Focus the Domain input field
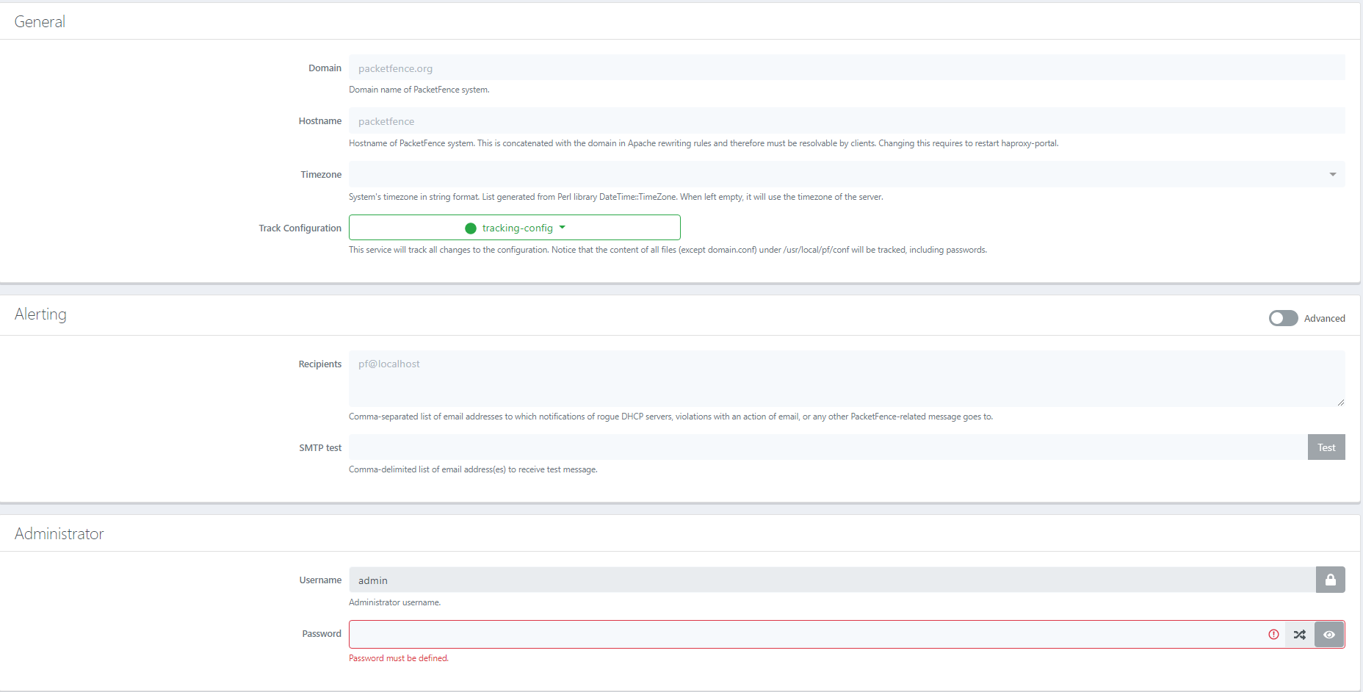Screen dimensions: 1363x692 (846, 68)
